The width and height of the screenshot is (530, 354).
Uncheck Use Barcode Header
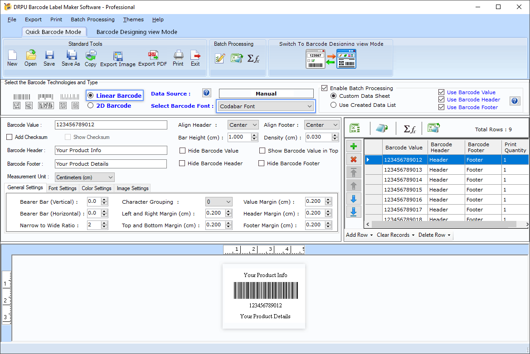(x=441, y=100)
